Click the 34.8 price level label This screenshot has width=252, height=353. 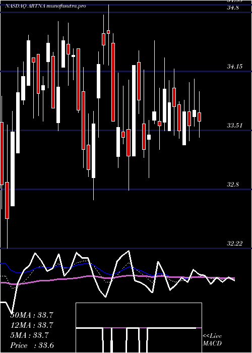(234, 8)
